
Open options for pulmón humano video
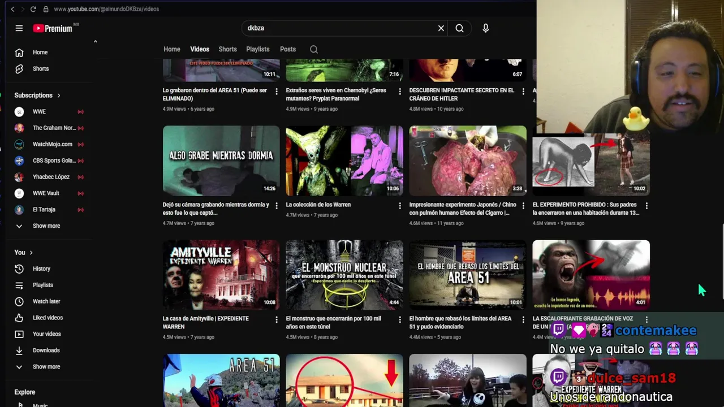(523, 205)
